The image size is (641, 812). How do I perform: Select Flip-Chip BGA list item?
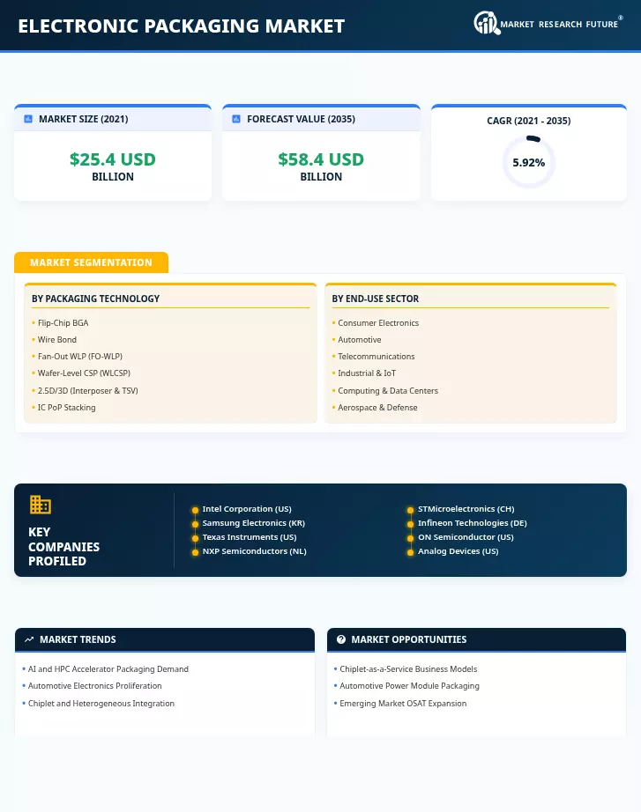click(x=63, y=323)
